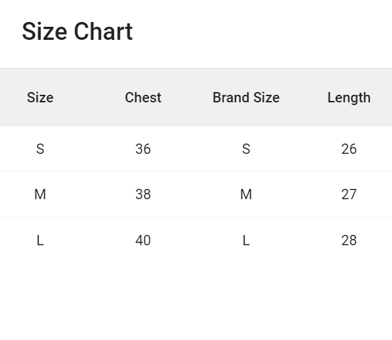Click the gray table header row
Screen dimensions: 392x340
(196, 98)
